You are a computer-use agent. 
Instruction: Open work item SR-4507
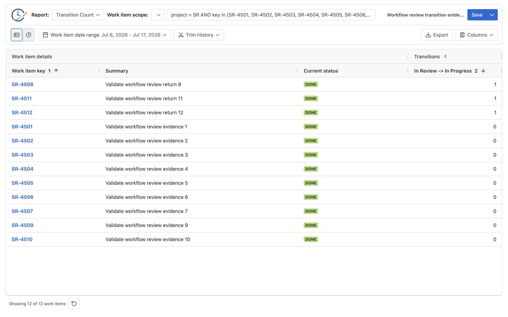(x=22, y=211)
